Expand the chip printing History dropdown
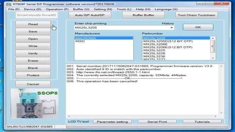 click(x=171, y=28)
